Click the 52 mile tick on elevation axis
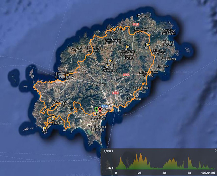217x176 pixels. (164, 173)
